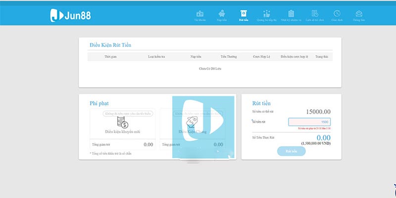
Task: Click the Điều kiện cược hợp lệ header
Action: (294, 57)
